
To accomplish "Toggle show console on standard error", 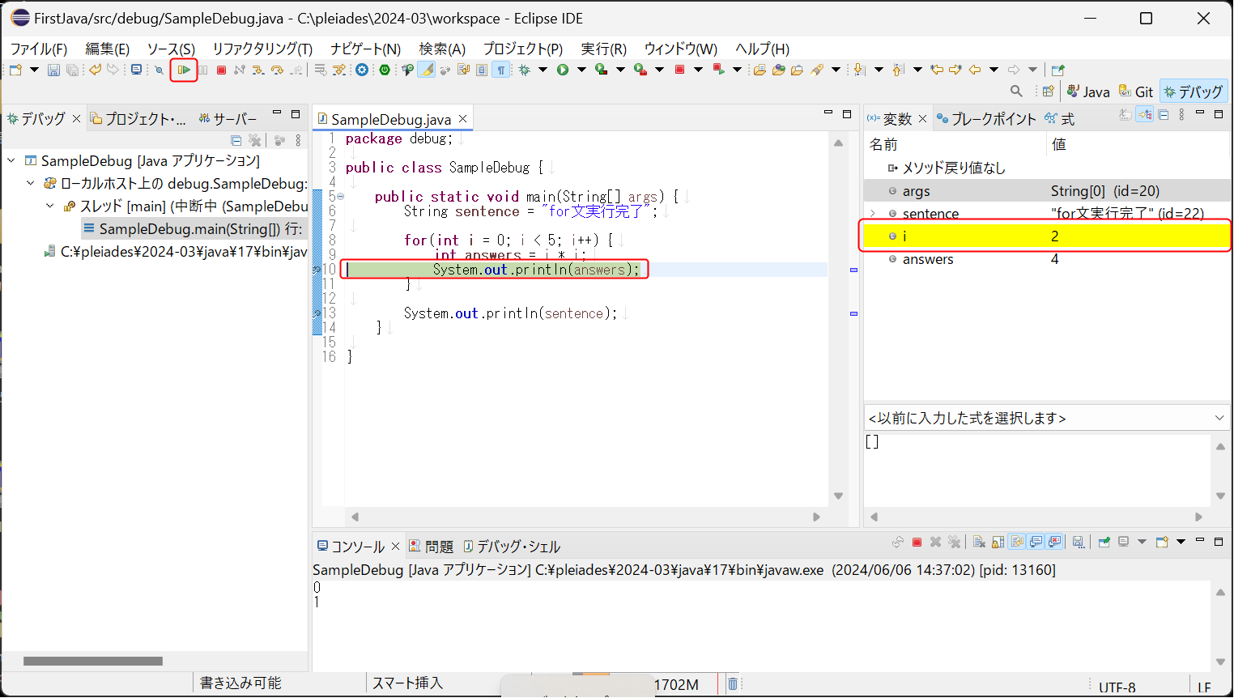I will click(x=1054, y=543).
